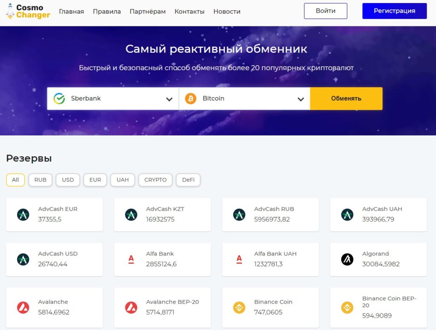Click the Самый реактивный обменник headline
Screen dimensions: 436x330
(x=216, y=49)
